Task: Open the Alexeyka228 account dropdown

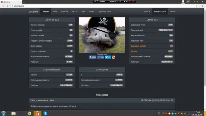Action: (x=160, y=12)
